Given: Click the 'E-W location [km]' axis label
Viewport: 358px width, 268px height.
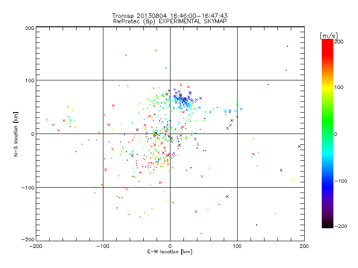Looking at the screenshot, I should [x=170, y=251].
